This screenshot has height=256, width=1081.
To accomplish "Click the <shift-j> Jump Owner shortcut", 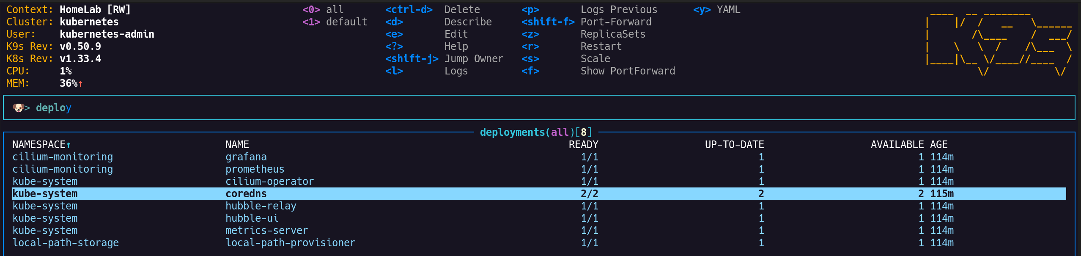I will (444, 58).
